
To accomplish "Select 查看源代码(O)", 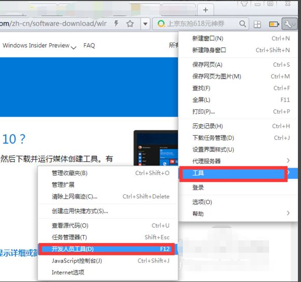I will (x=108, y=225).
